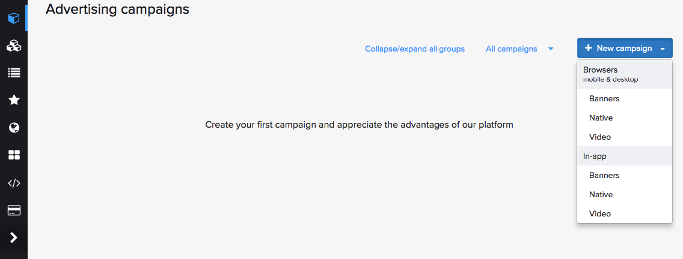Open the stacked cubes sidebar icon
This screenshot has height=259, width=683.
tap(13, 46)
